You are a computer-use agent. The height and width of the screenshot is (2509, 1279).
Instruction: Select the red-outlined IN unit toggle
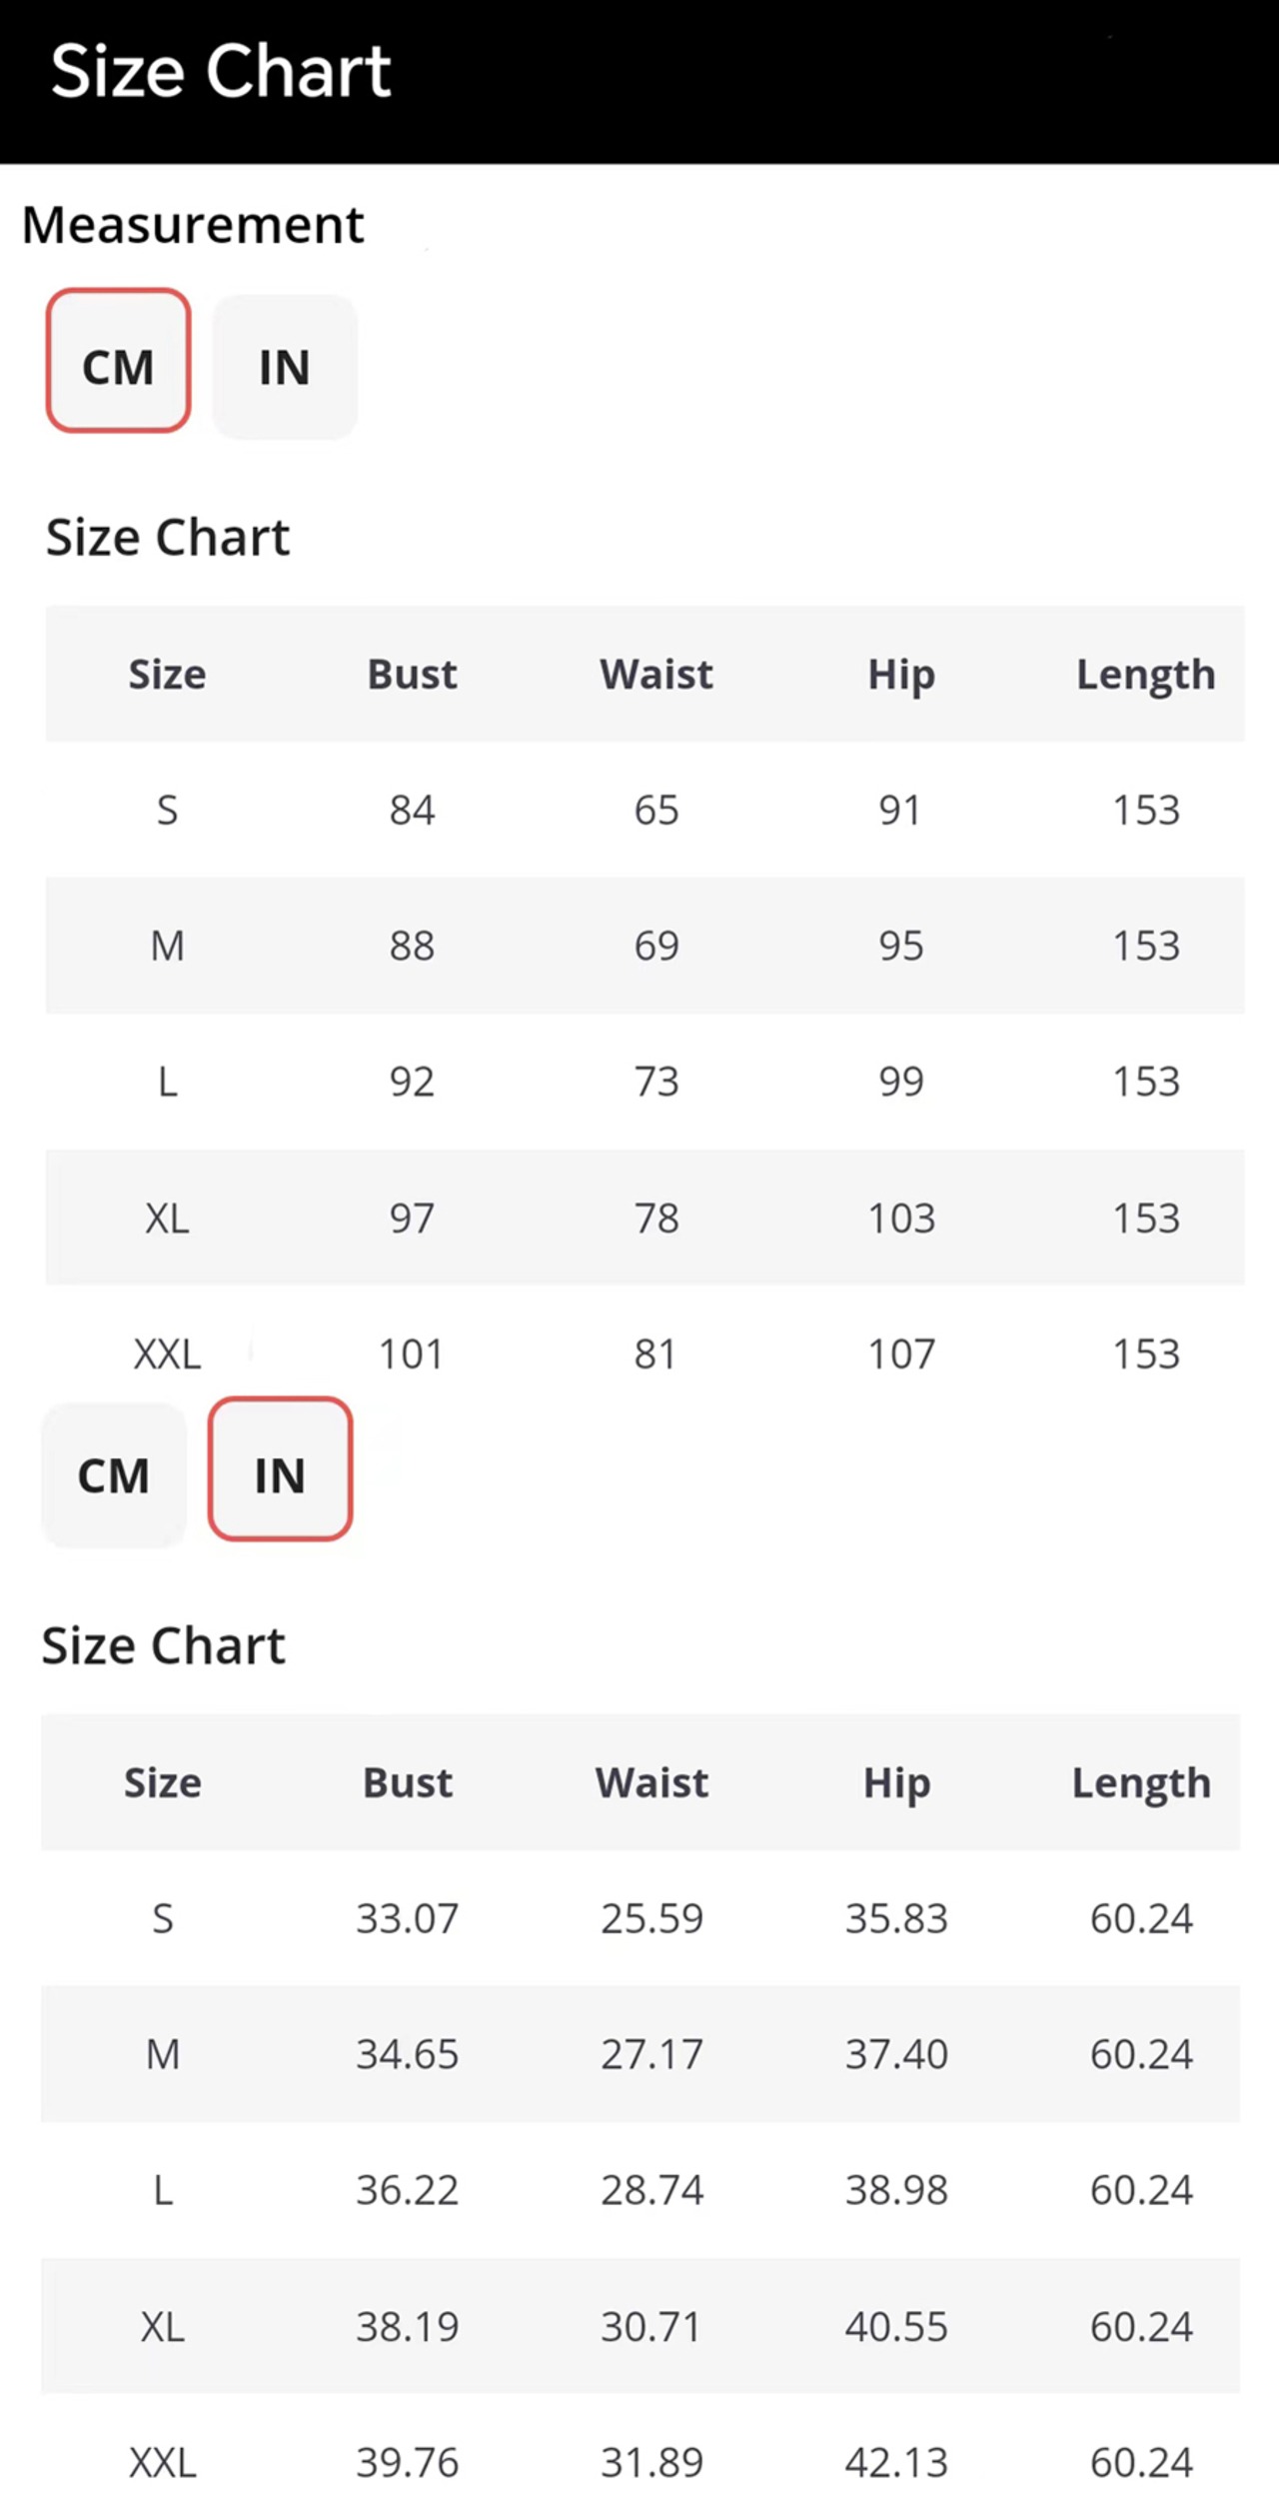pos(280,1468)
